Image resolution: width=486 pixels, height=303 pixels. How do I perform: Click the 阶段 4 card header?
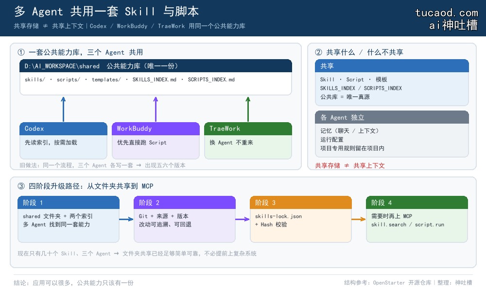(417, 203)
